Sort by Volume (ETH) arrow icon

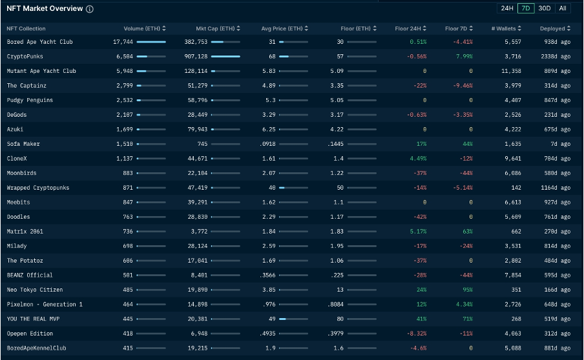(164, 28)
